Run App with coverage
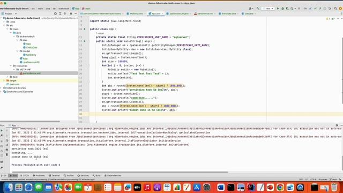 click(287, 9)
